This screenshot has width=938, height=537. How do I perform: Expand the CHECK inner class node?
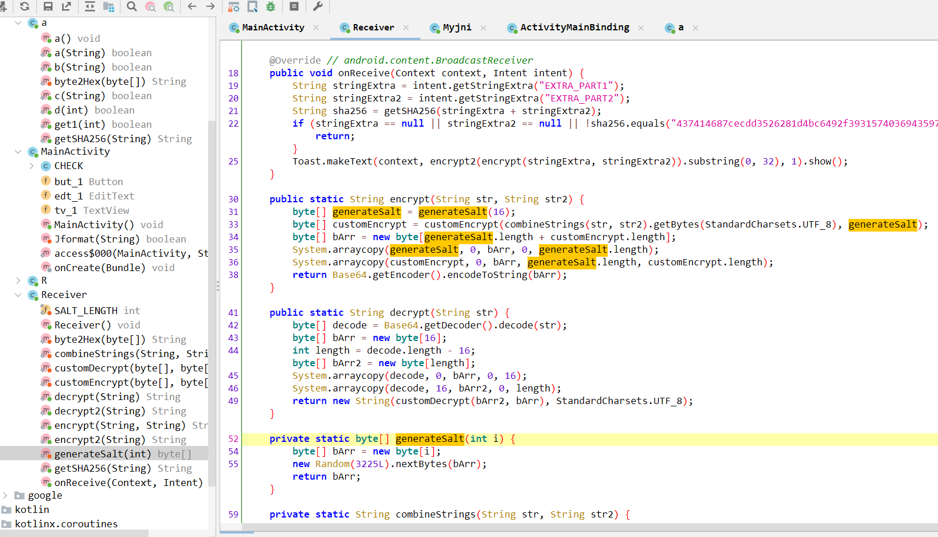32,166
